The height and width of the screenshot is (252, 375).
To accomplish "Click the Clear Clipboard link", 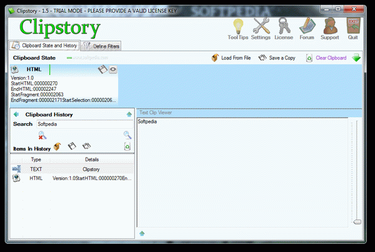I will point(331,58).
